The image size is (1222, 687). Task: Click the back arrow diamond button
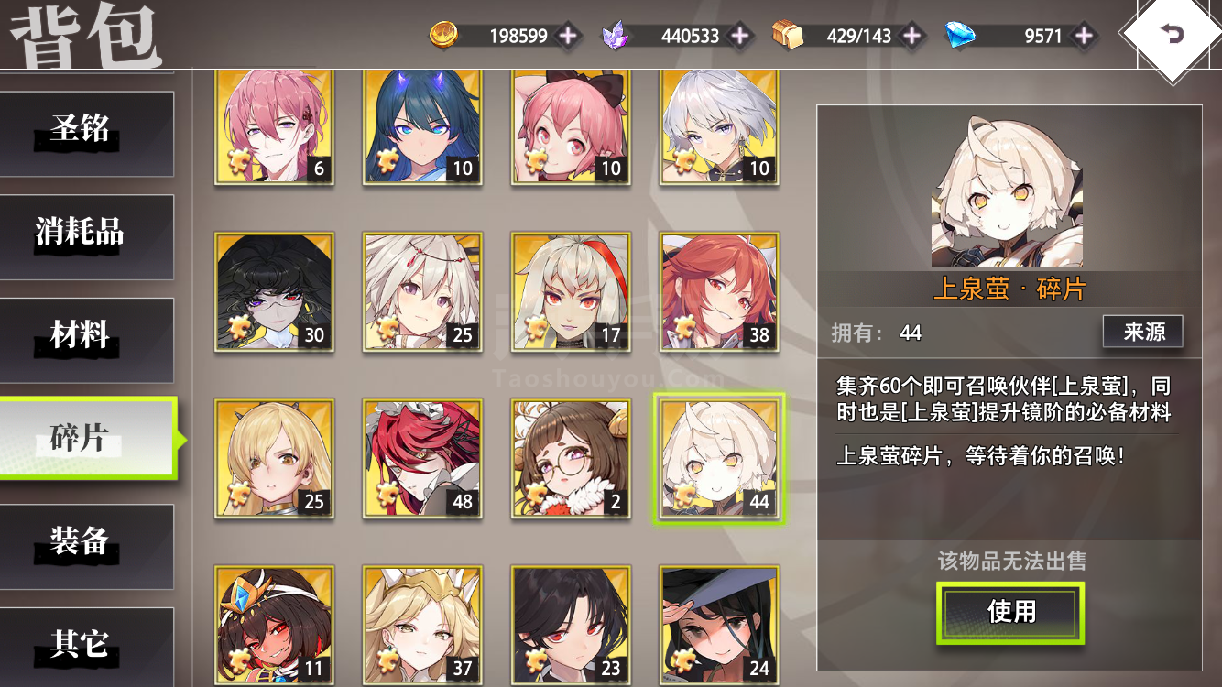(x=1171, y=35)
